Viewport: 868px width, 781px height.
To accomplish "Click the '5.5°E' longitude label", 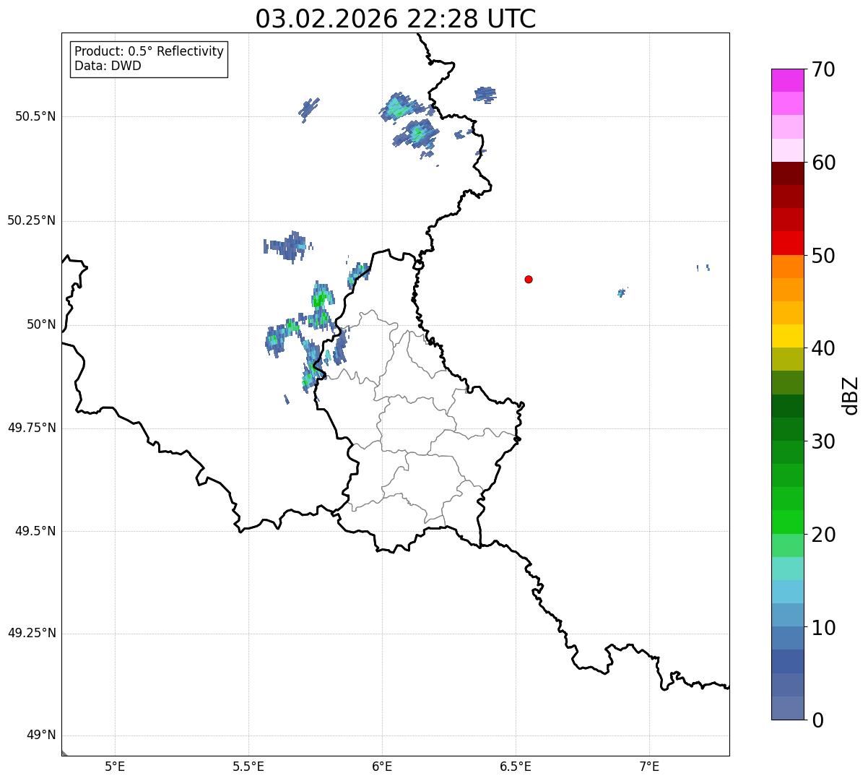I will click(248, 767).
